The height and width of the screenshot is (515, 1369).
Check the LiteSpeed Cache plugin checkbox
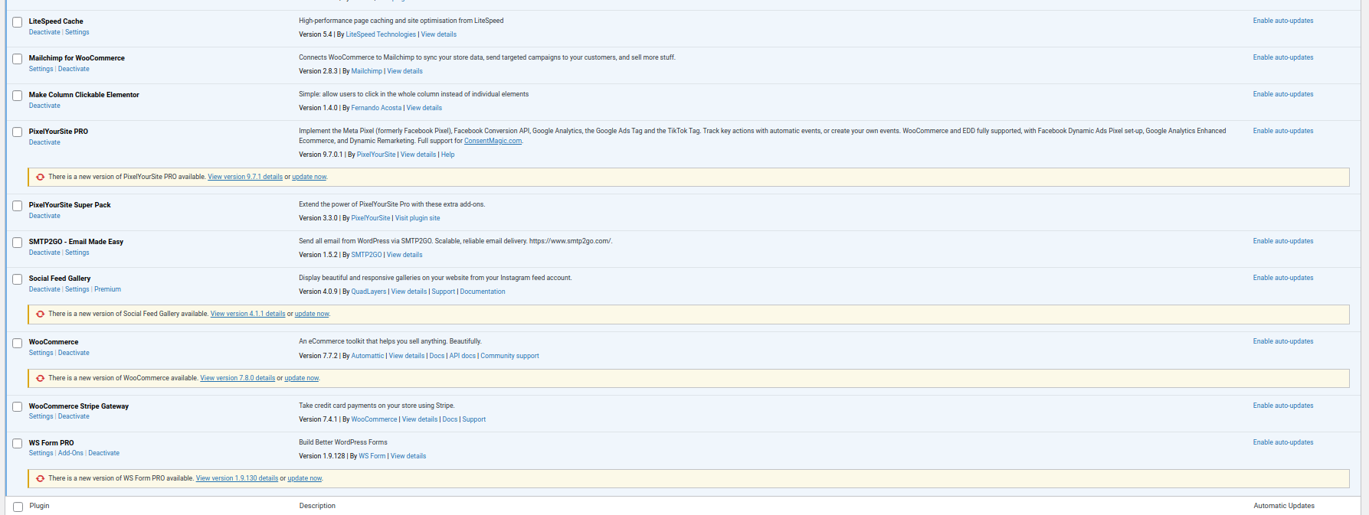[18, 22]
